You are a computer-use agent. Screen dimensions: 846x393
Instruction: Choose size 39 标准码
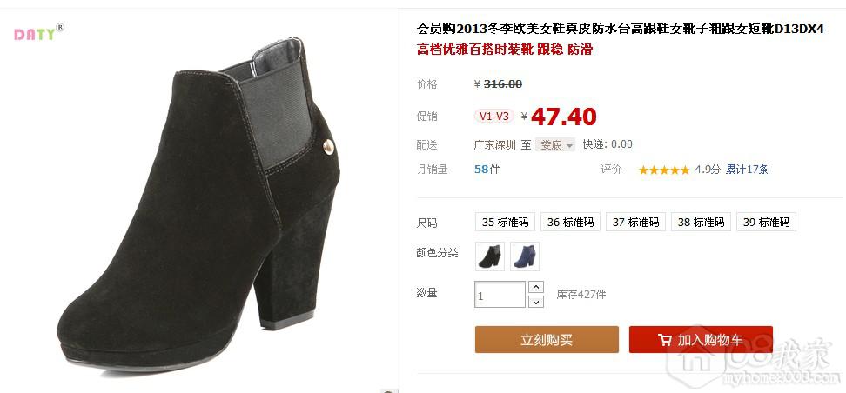[766, 222]
